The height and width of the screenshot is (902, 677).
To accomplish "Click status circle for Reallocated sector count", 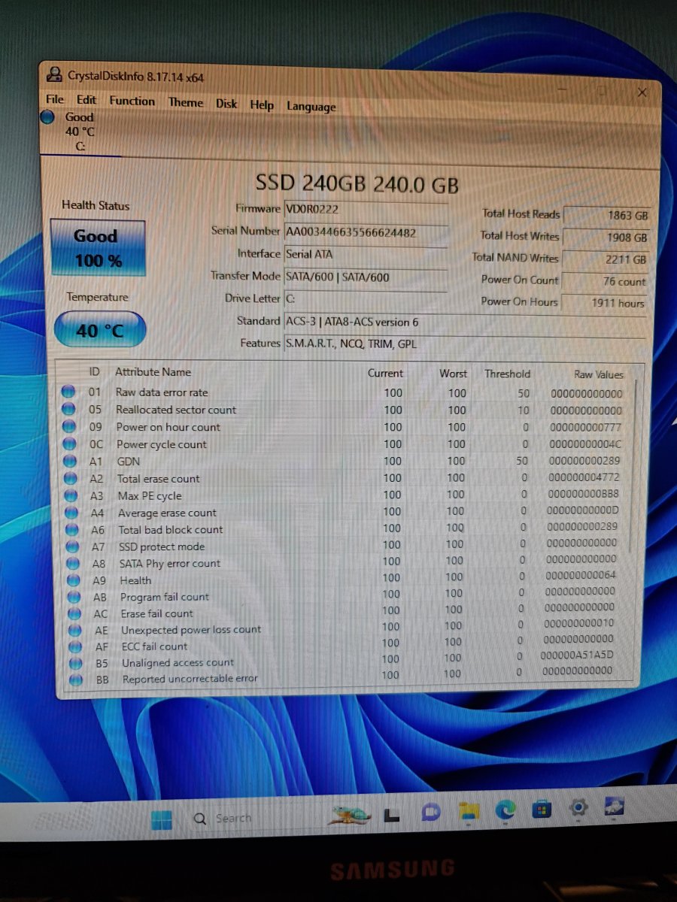I will coord(68,409).
